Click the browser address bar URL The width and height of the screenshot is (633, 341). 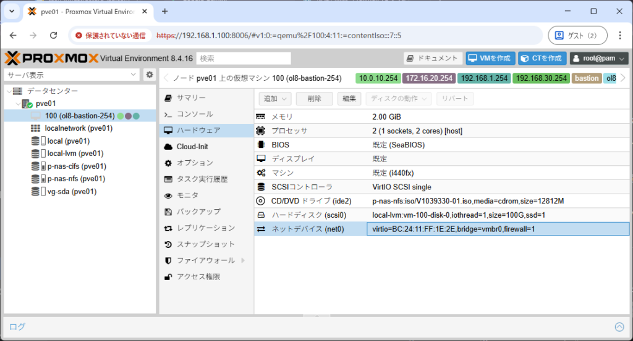[279, 35]
